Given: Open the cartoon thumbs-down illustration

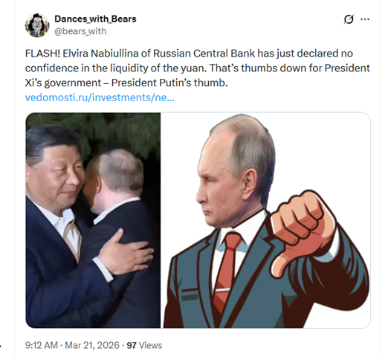Looking at the screenshot, I should [x=267, y=220].
